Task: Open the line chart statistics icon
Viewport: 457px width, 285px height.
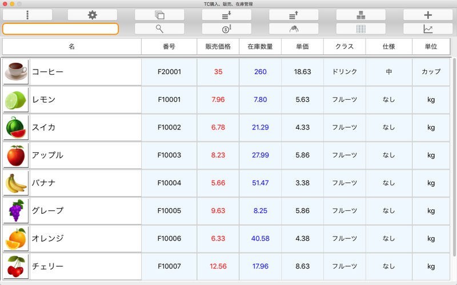Action: (x=427, y=28)
